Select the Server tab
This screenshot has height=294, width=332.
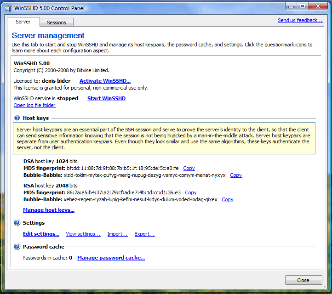(x=23, y=22)
